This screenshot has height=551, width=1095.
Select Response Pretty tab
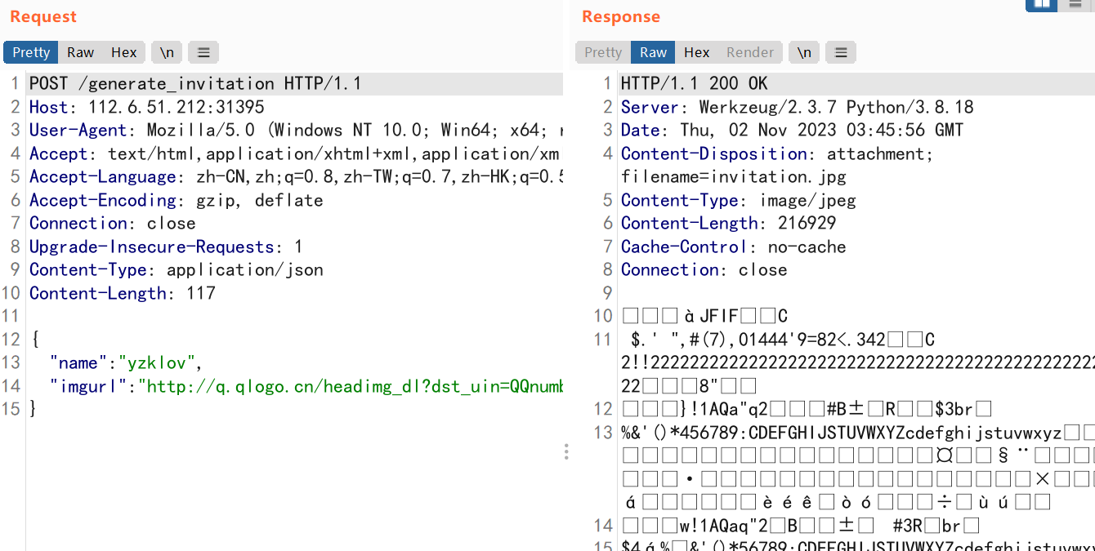coord(603,52)
